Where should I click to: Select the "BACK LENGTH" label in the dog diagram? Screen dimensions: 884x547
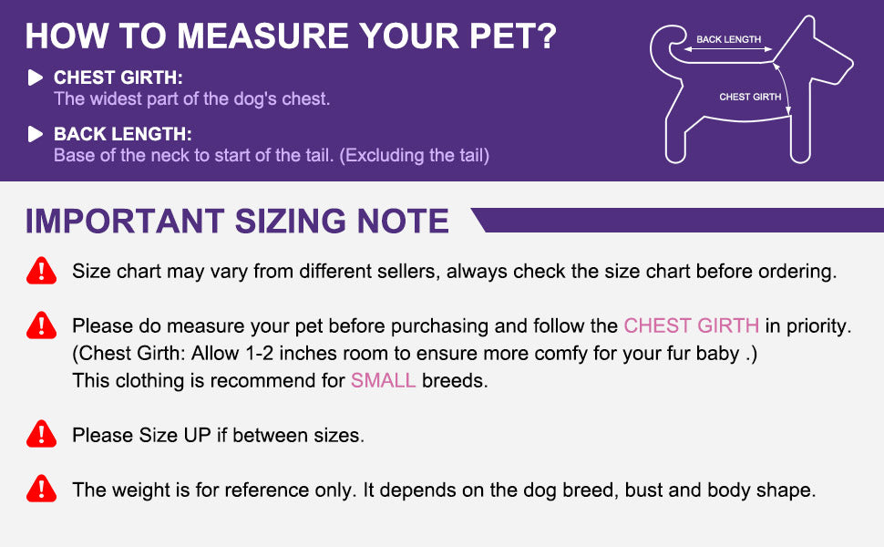point(728,39)
